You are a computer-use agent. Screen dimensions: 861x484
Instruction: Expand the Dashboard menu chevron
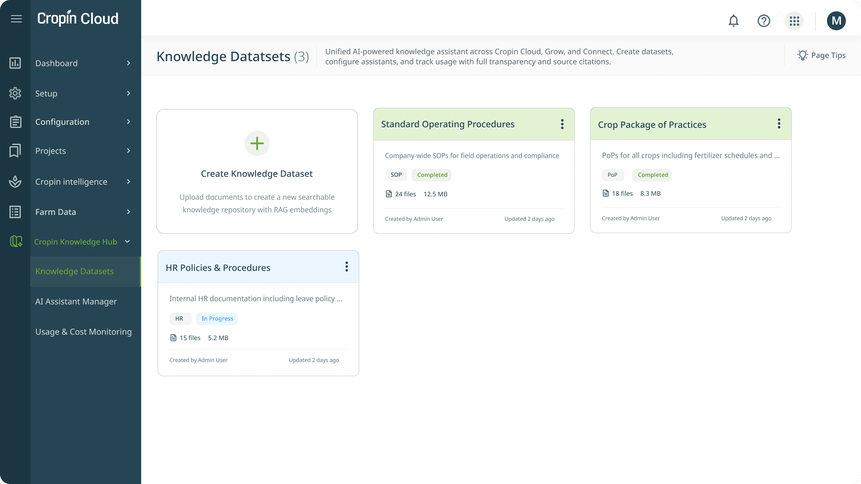point(129,63)
